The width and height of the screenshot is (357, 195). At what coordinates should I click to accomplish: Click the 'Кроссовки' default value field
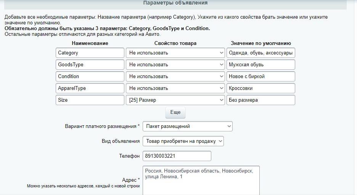[x=261, y=88]
